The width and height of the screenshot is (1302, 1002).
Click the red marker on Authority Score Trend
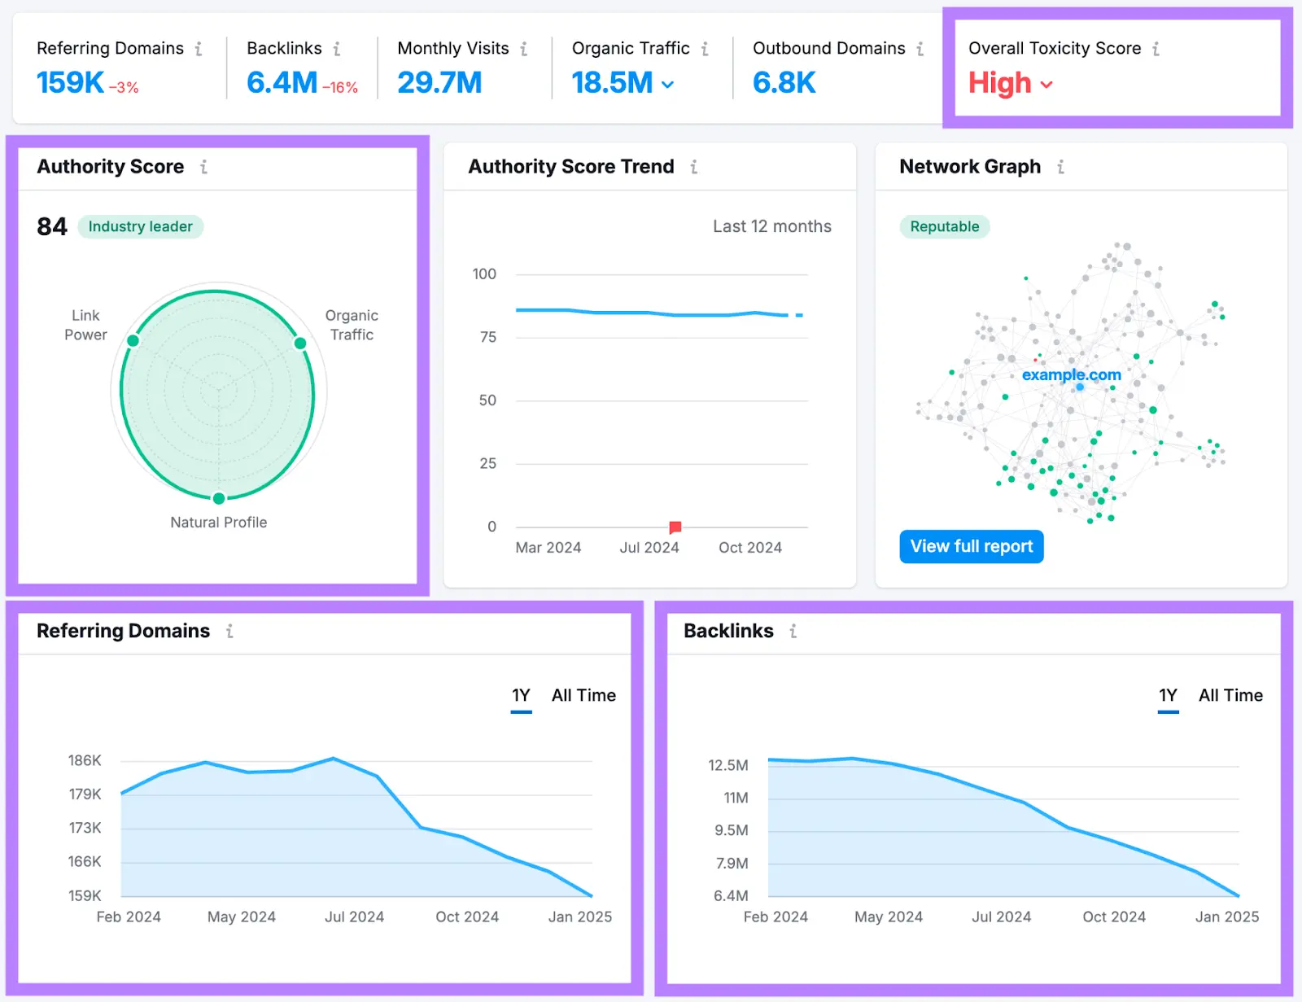pyautogui.click(x=675, y=527)
